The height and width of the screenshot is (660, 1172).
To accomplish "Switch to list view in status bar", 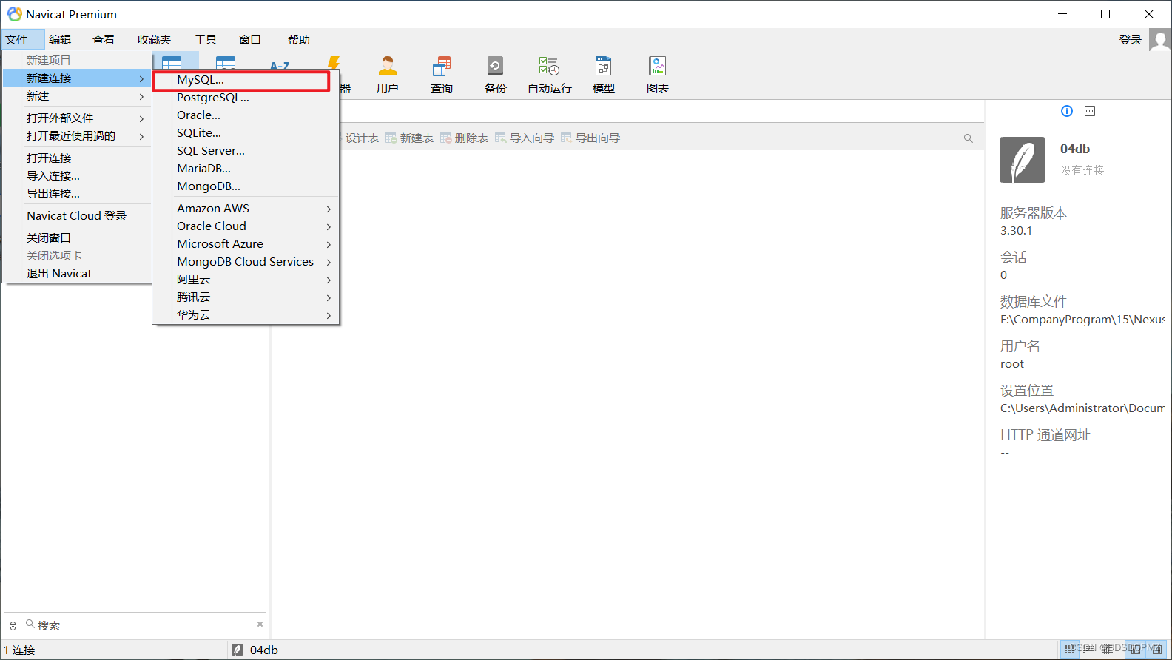I will [x=1087, y=649].
